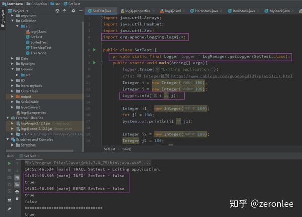Open the Project view dropdown

[x=27, y=11]
